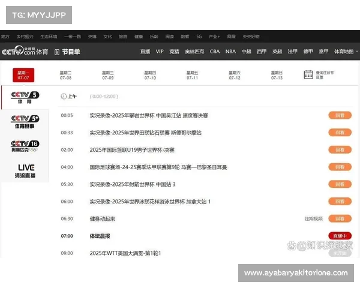Click program title 2025年国际篮联U19男子世界杯-决赛
The image size is (360, 288).
[132, 150]
